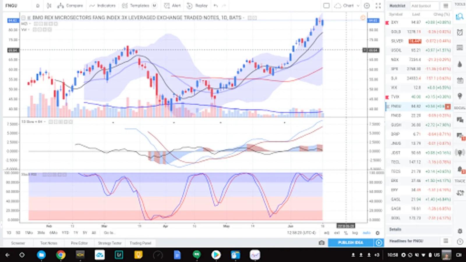Viewport: 466px width, 262px height.
Task: Toggle ext extended hours
Action: pyautogui.click(x=337, y=233)
